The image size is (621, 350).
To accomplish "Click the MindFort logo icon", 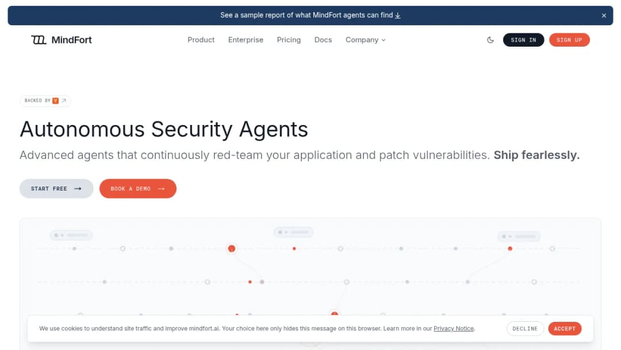I will pos(39,40).
